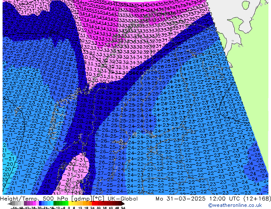
Task: Pick the dark purple legend swatch at -42
Action: (25, 203)
